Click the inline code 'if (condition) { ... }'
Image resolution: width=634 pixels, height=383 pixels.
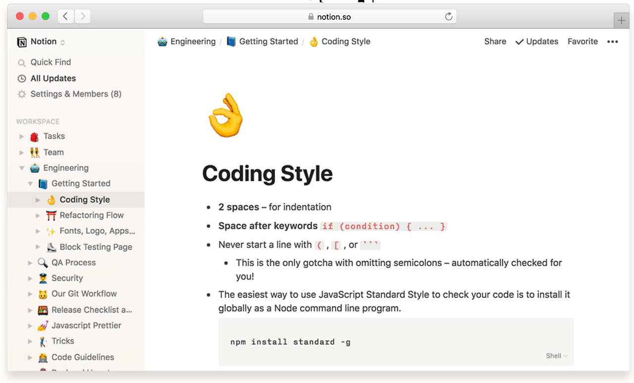[384, 226]
